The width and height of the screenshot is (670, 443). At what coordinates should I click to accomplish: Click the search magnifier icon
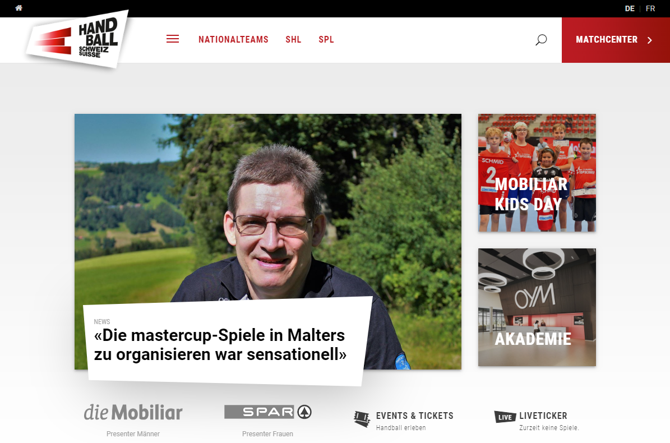541,40
